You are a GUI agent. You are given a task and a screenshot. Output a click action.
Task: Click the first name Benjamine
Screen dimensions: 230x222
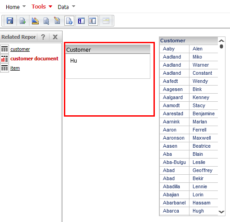(x=203, y=113)
